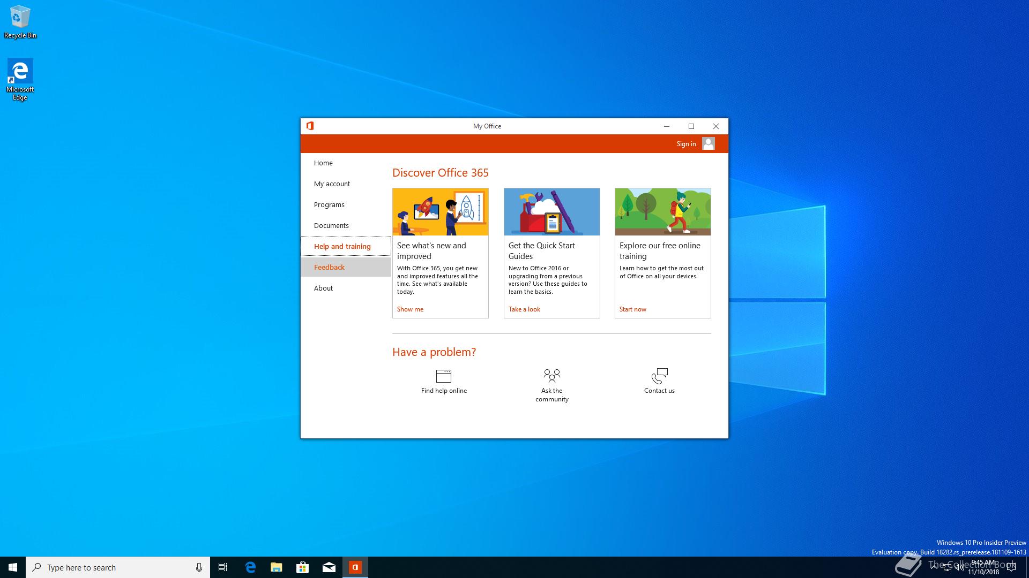1029x578 pixels.
Task: Open the Find help online icon
Action: [444, 376]
